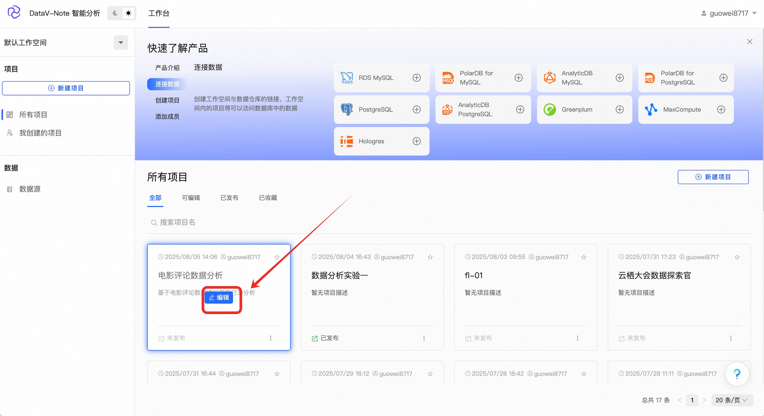Favorite the 电影评论数据分析 project star
764x416 pixels.
click(277, 257)
